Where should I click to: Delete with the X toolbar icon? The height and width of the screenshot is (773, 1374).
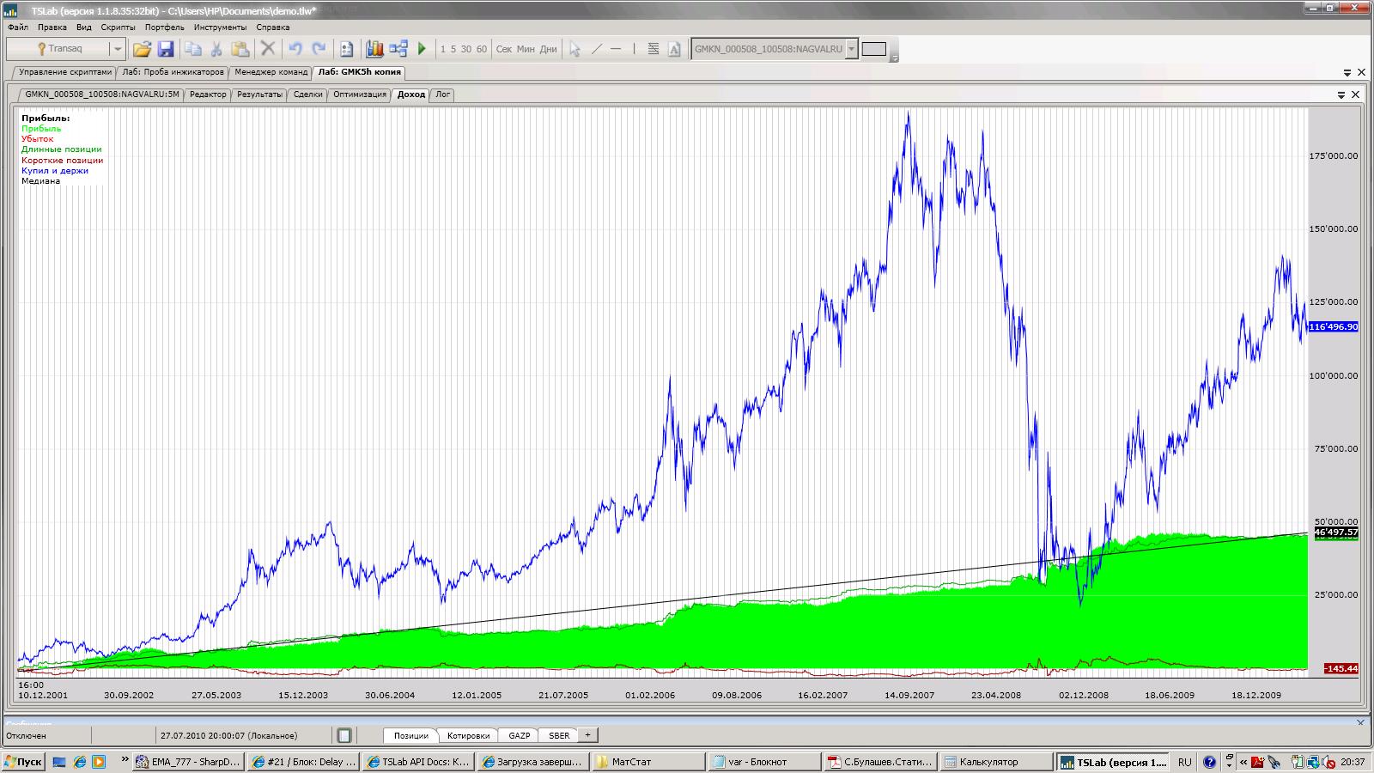(x=268, y=49)
